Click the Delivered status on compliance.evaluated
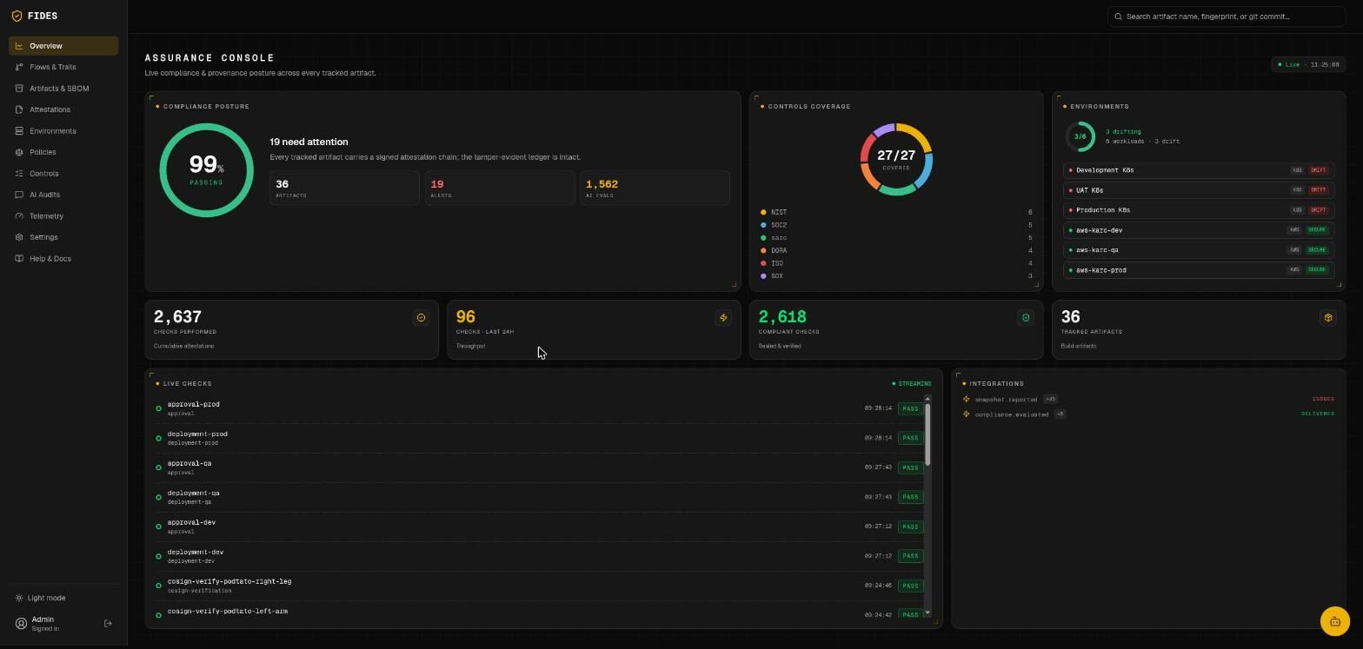This screenshot has height=649, width=1363. pos(1318,414)
